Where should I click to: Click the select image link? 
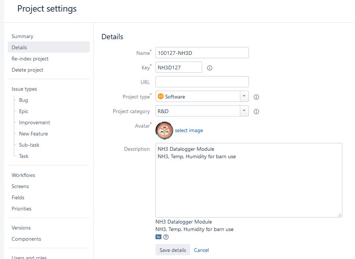[x=189, y=130]
